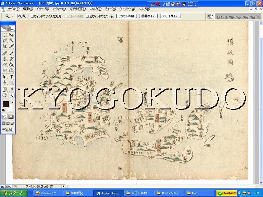This screenshot has width=263, height=197.
Task: Open the ビュー(V) menu
Action: [x=110, y=9]
